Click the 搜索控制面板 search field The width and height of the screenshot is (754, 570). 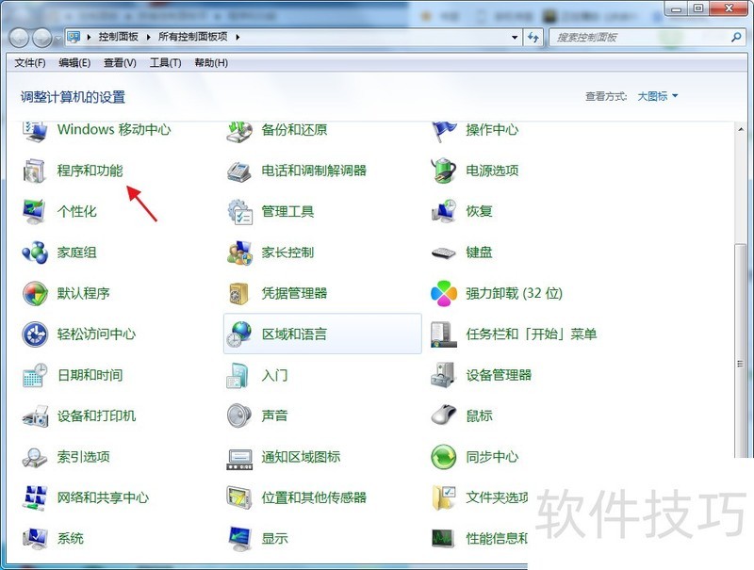pyautogui.click(x=639, y=37)
